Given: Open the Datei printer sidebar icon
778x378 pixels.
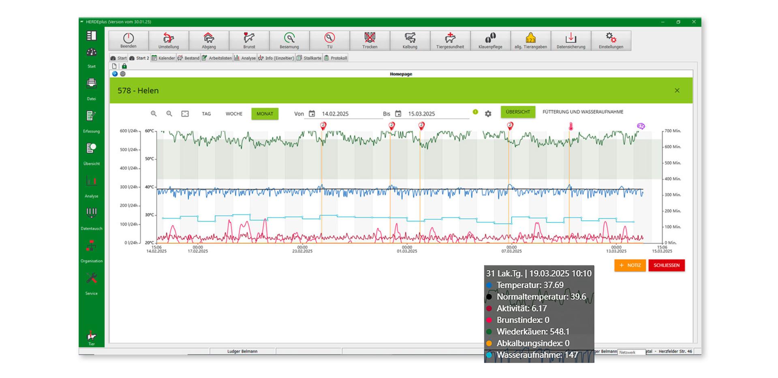Looking at the screenshot, I should pyautogui.click(x=92, y=83).
